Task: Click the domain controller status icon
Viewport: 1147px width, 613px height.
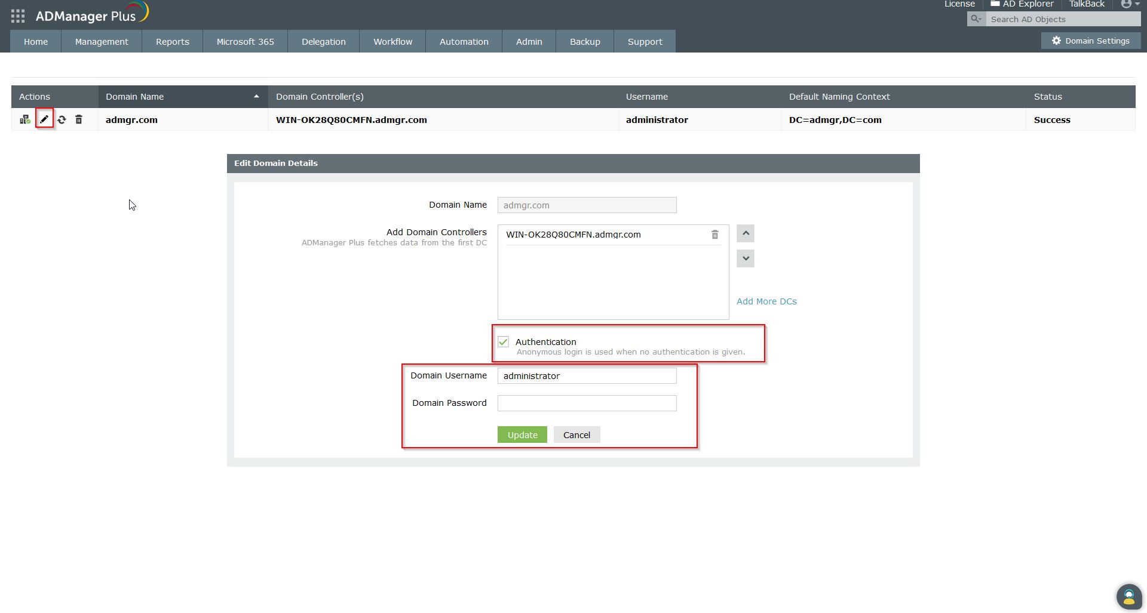Action: [24, 119]
